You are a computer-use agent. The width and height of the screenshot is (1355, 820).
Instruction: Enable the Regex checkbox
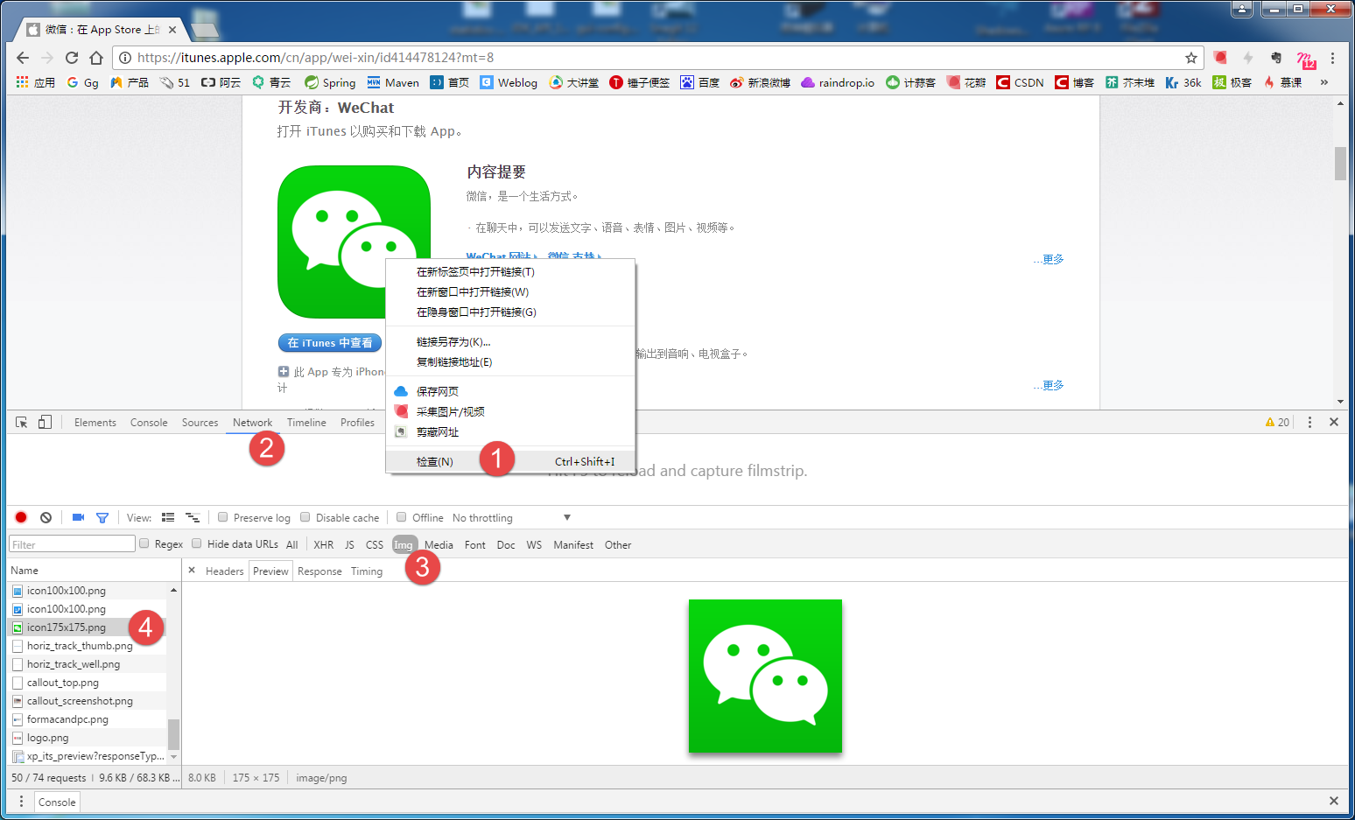tap(144, 543)
